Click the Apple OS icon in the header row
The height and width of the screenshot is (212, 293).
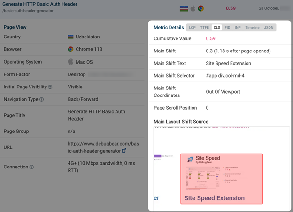click(193, 8)
